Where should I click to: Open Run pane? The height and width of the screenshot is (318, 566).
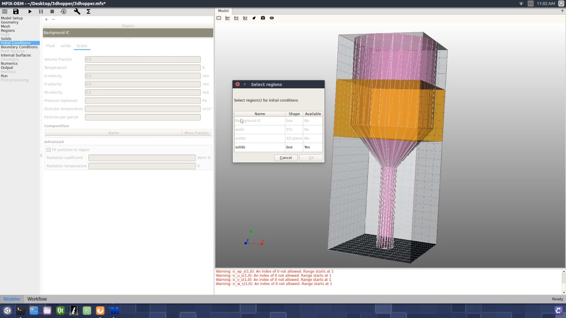point(4,76)
